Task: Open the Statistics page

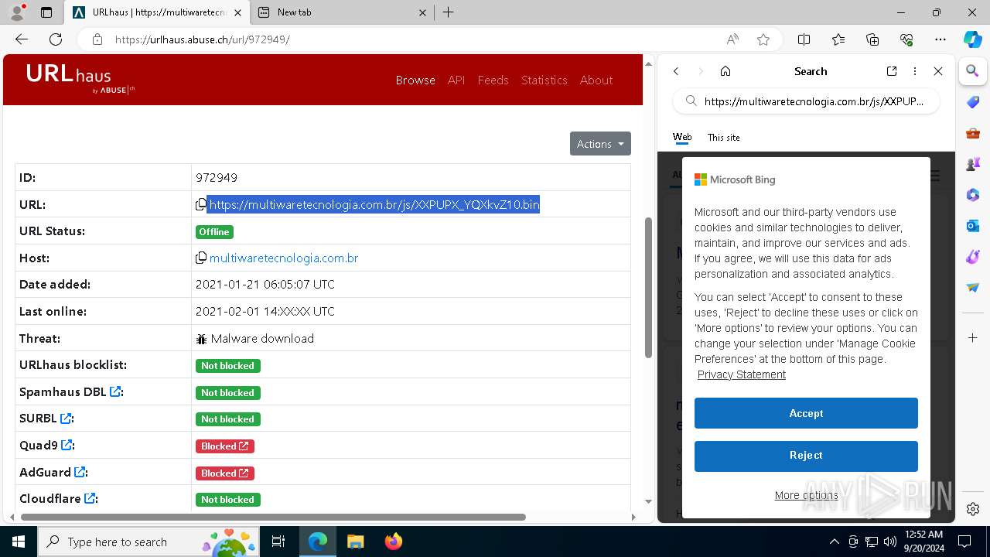Action: pyautogui.click(x=544, y=80)
